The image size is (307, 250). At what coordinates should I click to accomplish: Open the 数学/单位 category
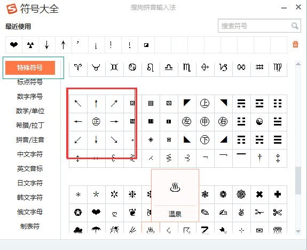[30, 111]
